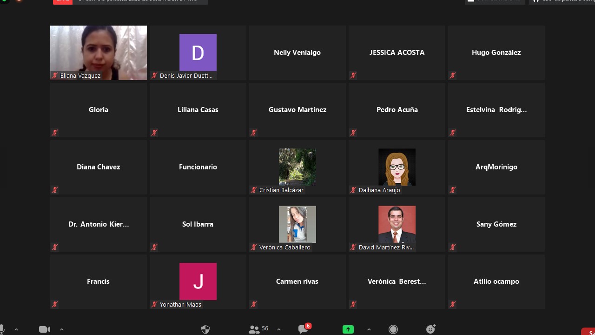Click the Record circle icon

(393, 329)
